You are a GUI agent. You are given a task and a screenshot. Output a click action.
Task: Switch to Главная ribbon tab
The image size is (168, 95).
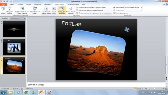click(x=12, y=4)
